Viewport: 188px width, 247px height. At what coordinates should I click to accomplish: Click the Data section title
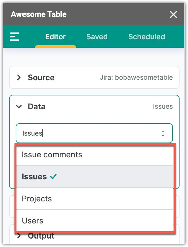coord(37,107)
